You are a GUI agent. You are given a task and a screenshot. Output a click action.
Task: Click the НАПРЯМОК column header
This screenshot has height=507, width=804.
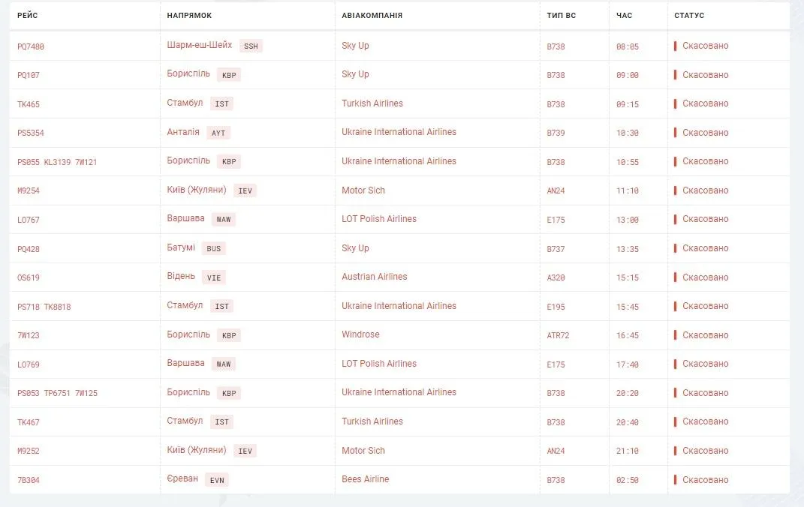[x=189, y=16]
